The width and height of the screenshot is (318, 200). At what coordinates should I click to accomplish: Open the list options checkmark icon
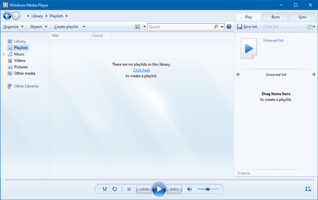tap(309, 27)
